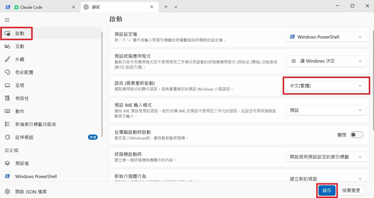Open the 預設終端應用程式 dropdown
Viewport: 374px width, 198px height.
326,61
